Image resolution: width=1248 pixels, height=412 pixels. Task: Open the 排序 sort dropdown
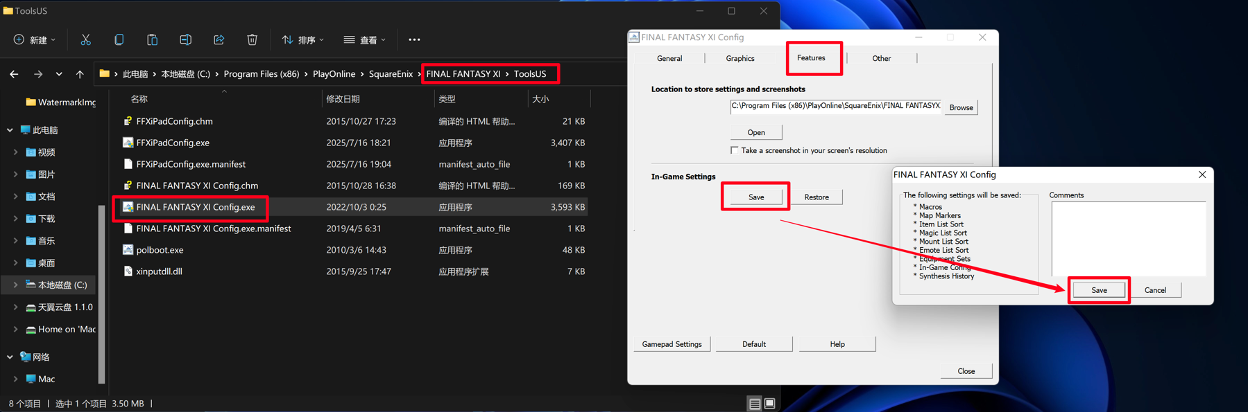(x=302, y=40)
